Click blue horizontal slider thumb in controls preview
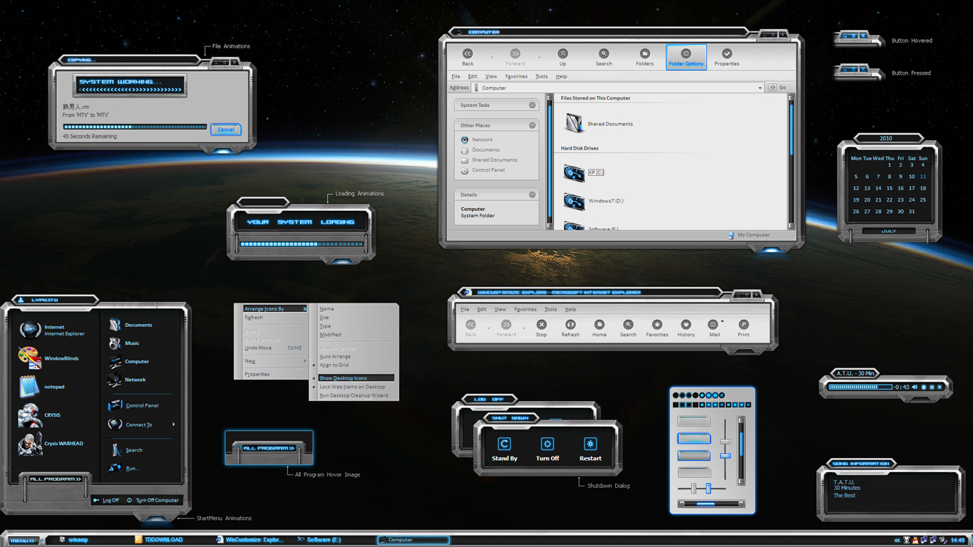This screenshot has width=973, height=547. [708, 489]
